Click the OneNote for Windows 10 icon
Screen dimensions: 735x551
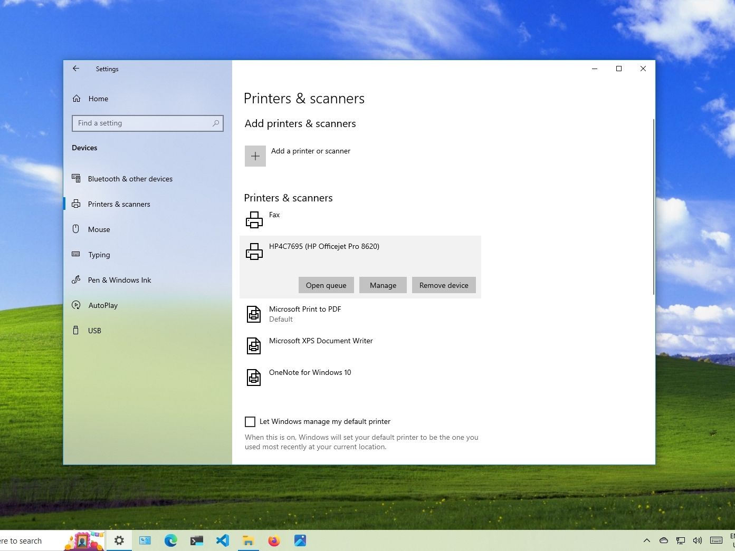(254, 378)
